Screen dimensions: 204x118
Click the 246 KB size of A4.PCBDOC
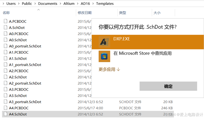pyautogui.click(x=167, y=108)
